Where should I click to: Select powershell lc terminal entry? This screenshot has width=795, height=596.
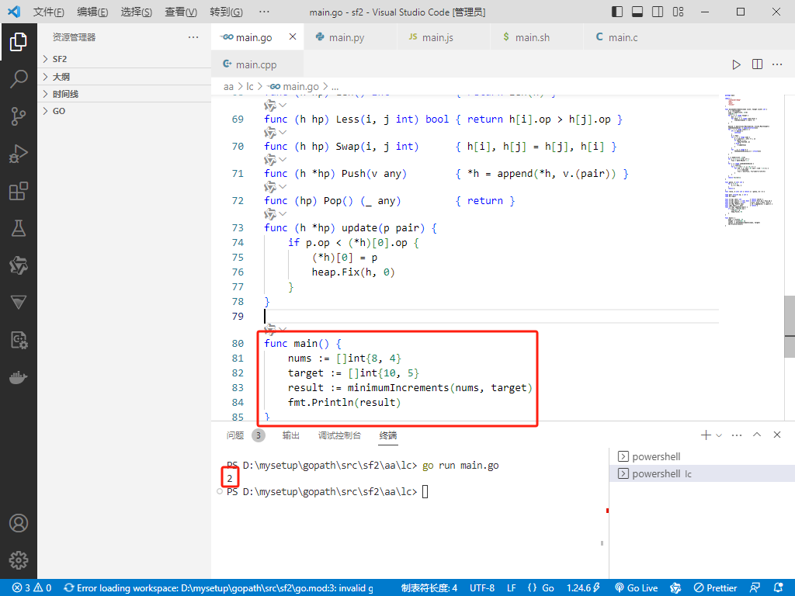(x=702, y=473)
